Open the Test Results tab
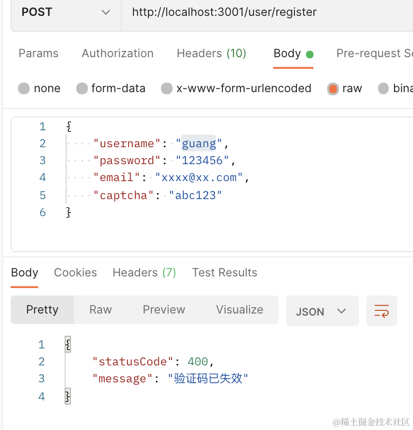Image resolution: width=413 pixels, height=430 pixels. coord(225,273)
